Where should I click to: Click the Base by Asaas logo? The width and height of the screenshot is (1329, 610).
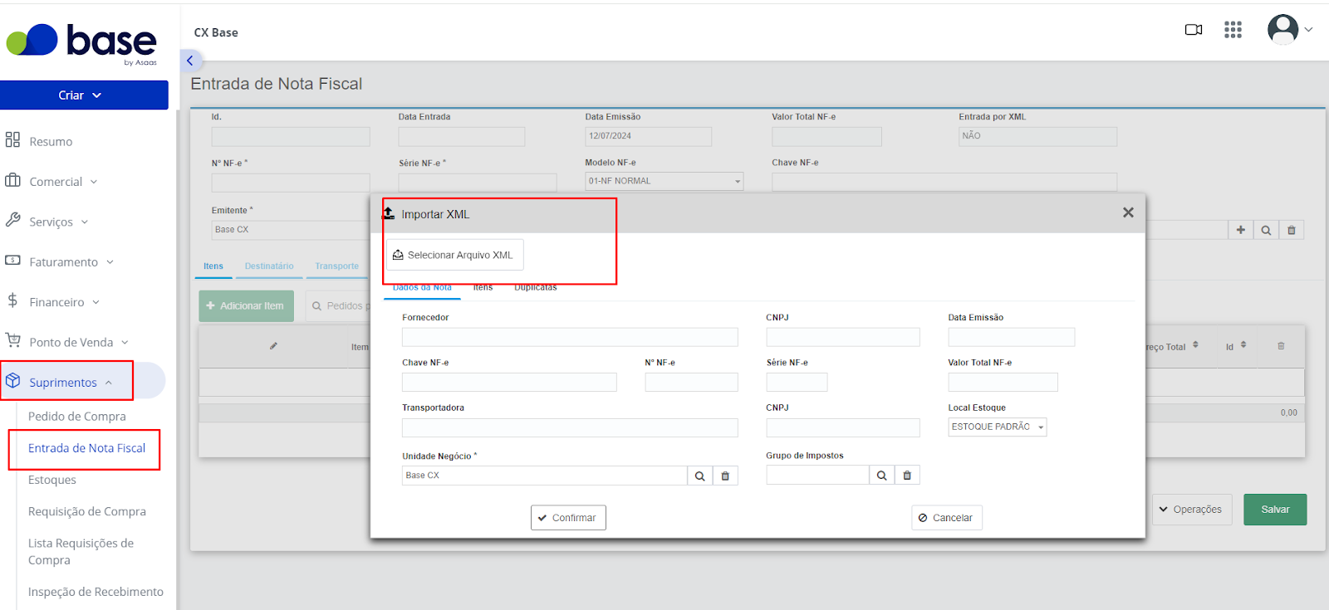[81, 42]
